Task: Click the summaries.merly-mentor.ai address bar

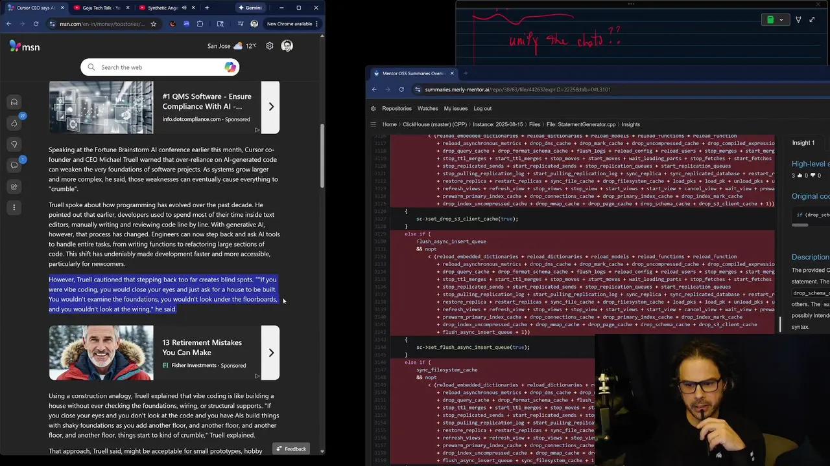Action: coord(619,89)
